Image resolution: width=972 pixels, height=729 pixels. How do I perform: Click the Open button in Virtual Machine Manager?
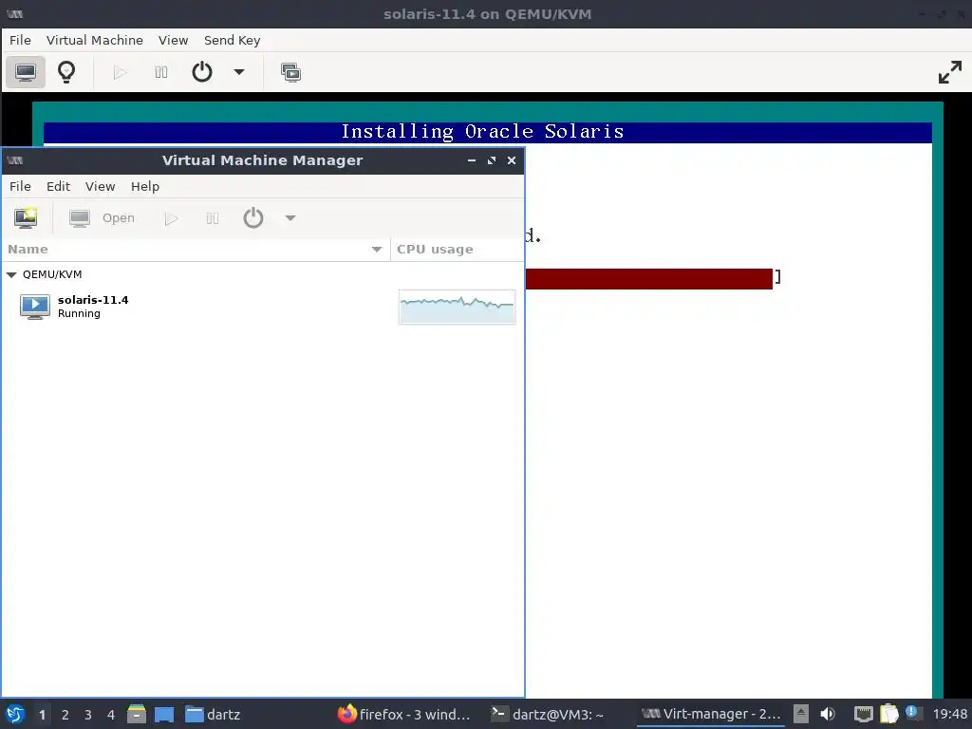coord(103,218)
